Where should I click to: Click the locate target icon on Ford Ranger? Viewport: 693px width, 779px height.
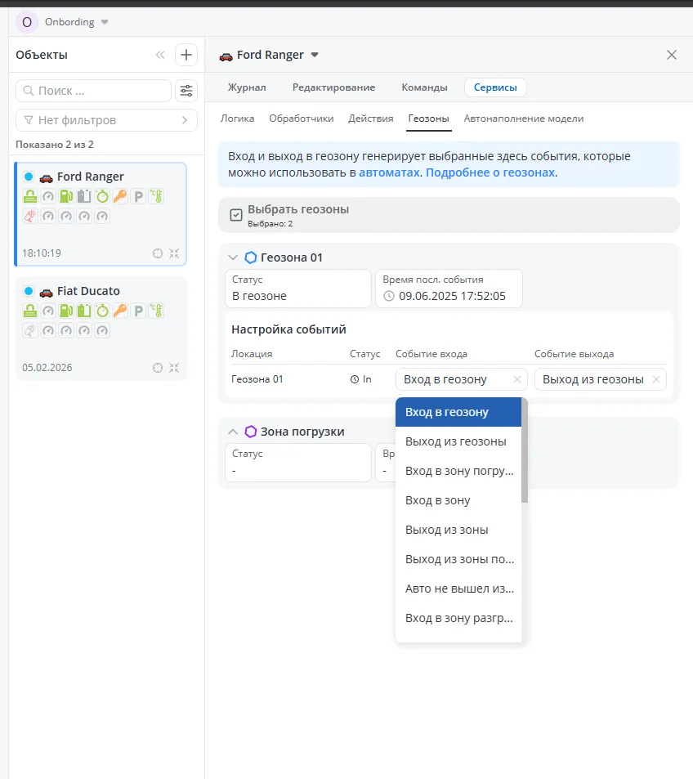(158, 253)
